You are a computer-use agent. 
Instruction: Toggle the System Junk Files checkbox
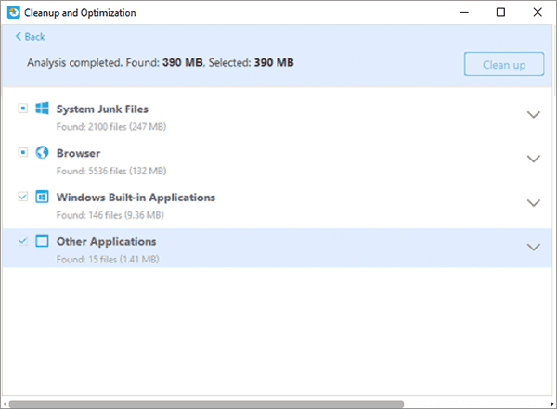(22, 109)
